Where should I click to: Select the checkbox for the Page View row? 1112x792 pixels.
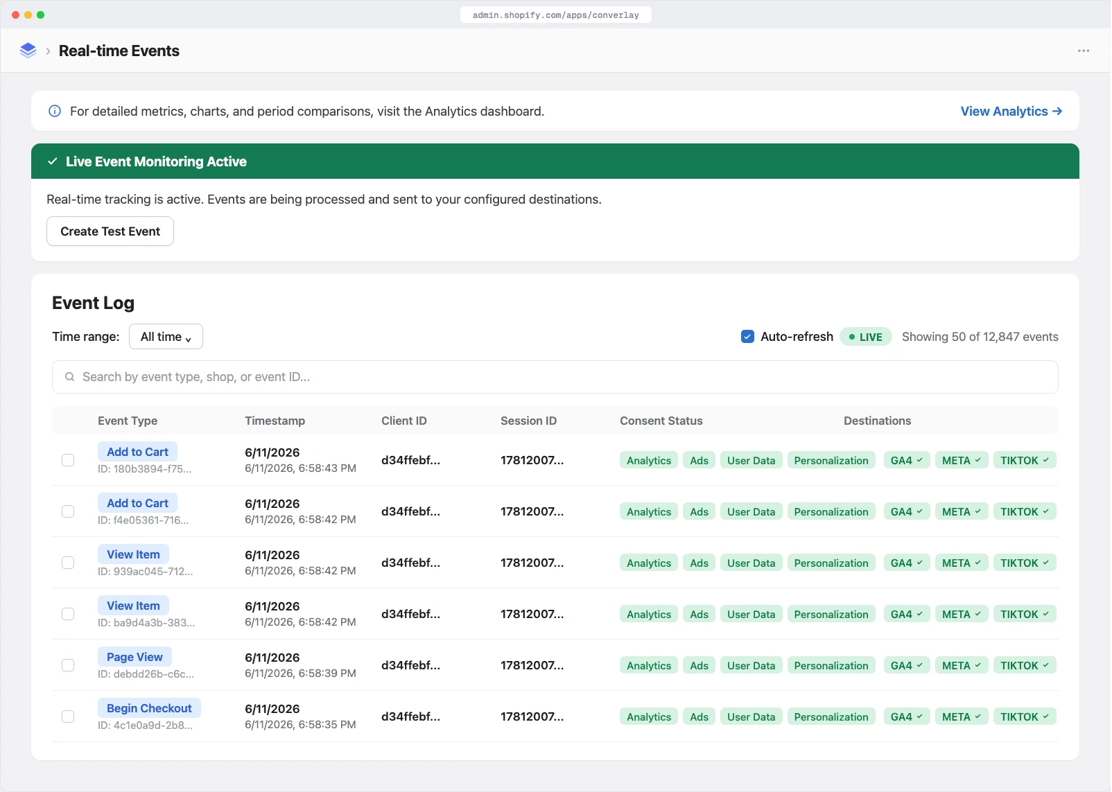point(68,665)
